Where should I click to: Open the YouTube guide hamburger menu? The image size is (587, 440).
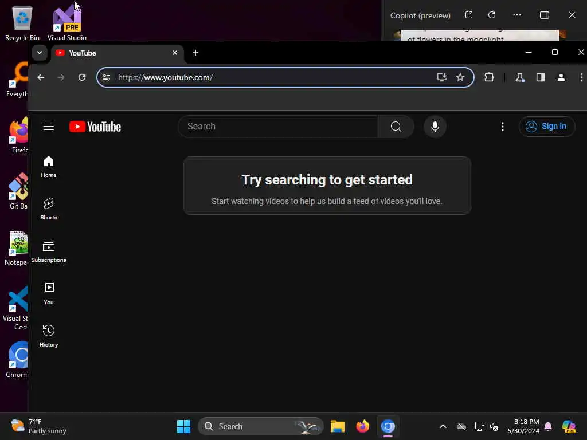49,127
